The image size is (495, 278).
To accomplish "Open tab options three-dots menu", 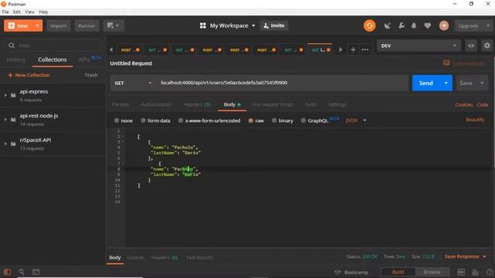I will pos(365,49).
